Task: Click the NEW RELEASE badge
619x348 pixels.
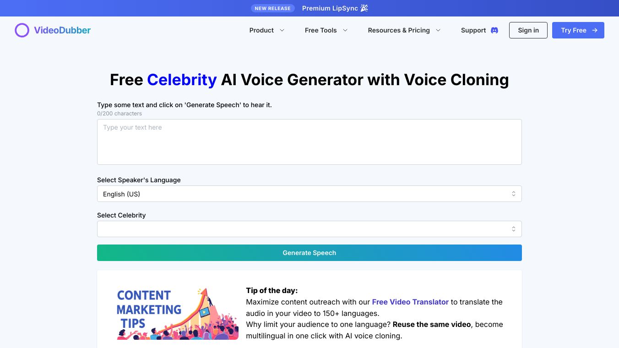Action: point(273,8)
